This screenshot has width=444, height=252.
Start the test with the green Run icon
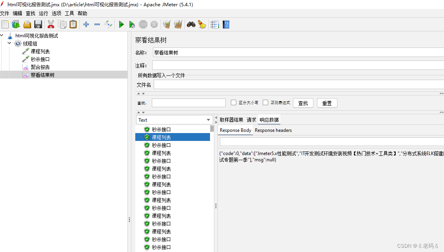tap(121, 24)
